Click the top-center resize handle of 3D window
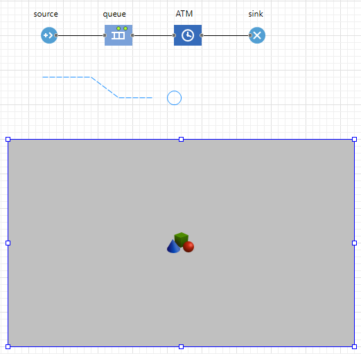The image size is (361, 354). pos(181,139)
